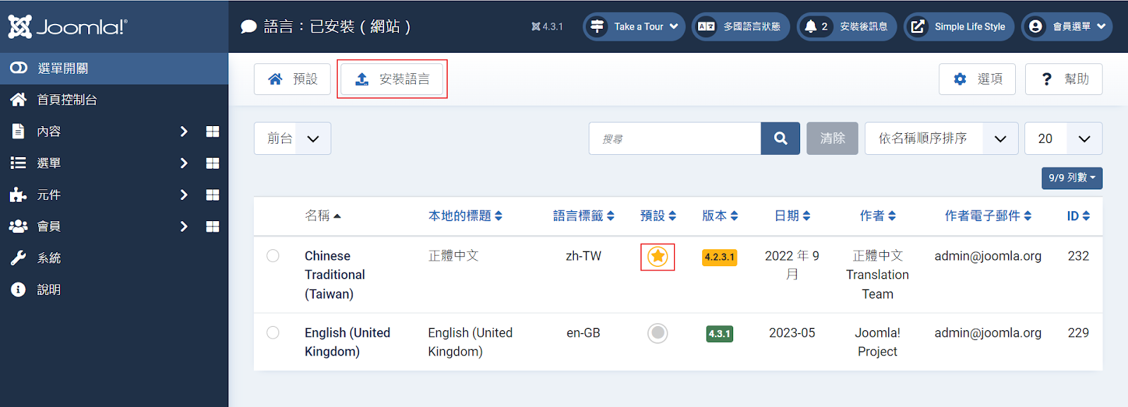Open the 會員選單 user dropdown
Viewport: 1128px width, 407px height.
[x=1067, y=27]
